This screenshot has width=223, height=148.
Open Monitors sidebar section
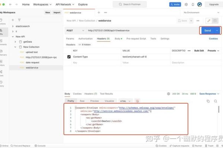click(2, 63)
